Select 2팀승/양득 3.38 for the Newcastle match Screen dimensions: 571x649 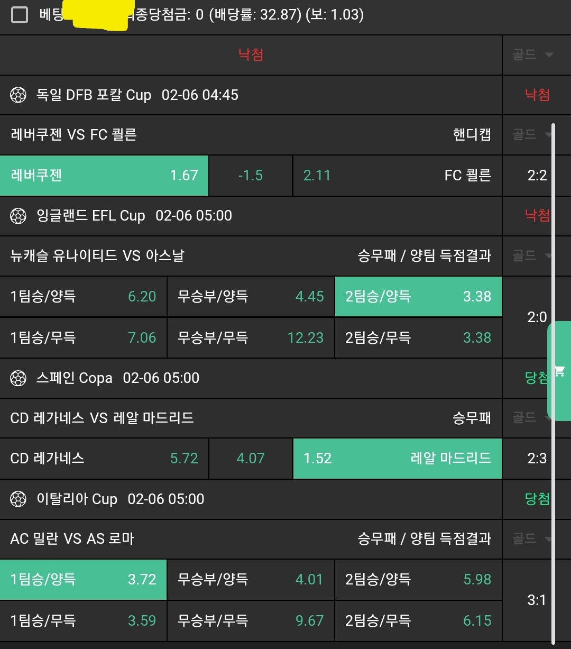(x=418, y=297)
